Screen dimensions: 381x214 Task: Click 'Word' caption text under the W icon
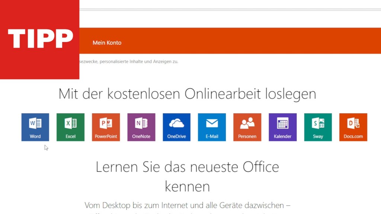pos(35,136)
